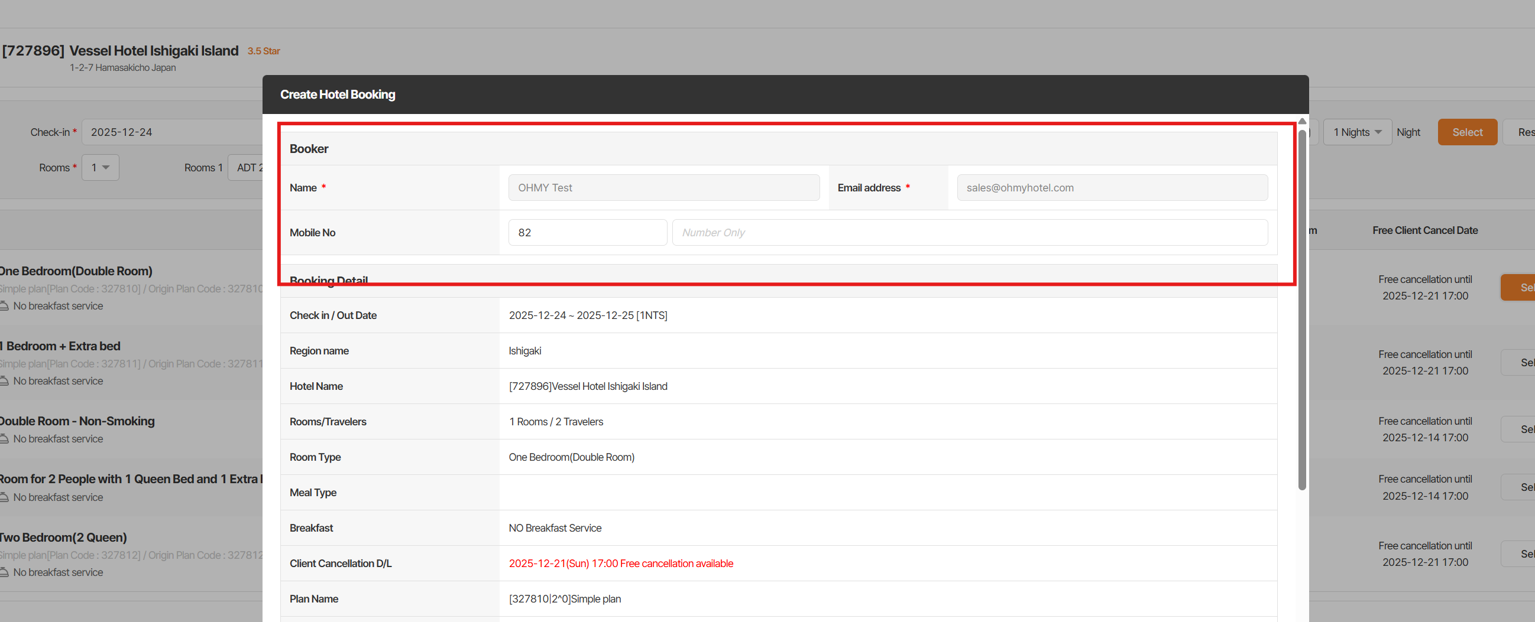This screenshot has width=1535, height=622.
Task: Click the mobile country code field showing 82
Action: coord(588,232)
